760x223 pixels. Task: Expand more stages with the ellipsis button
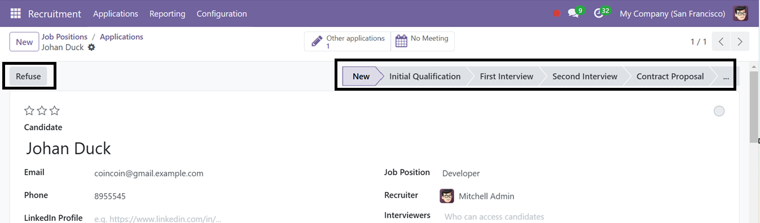[726, 77]
